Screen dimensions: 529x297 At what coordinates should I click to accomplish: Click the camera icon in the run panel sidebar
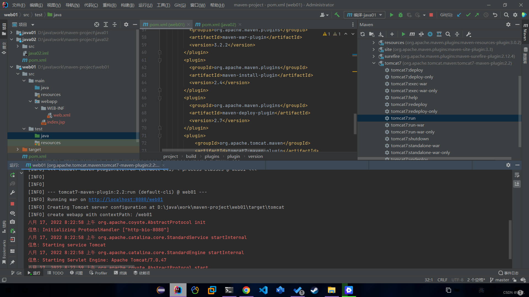point(12,222)
